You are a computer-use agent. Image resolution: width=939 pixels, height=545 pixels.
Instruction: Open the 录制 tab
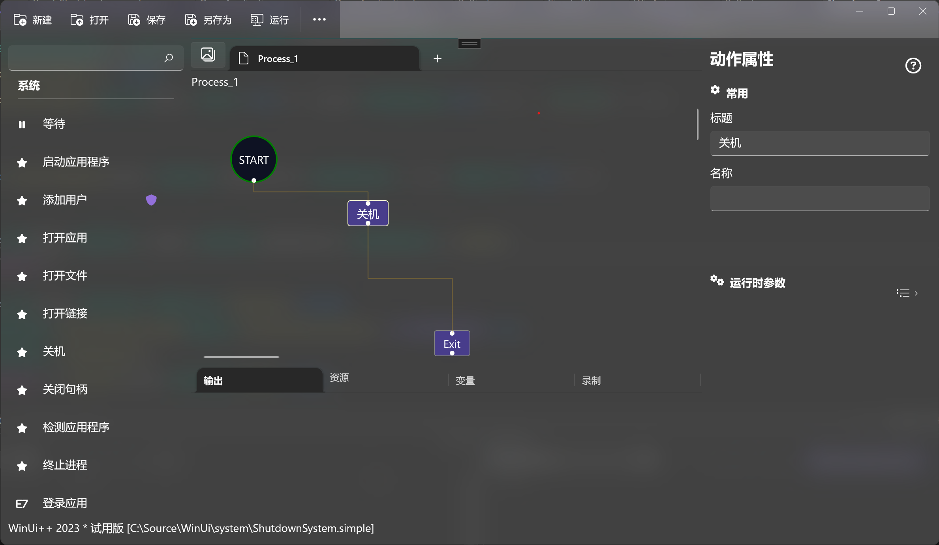591,381
